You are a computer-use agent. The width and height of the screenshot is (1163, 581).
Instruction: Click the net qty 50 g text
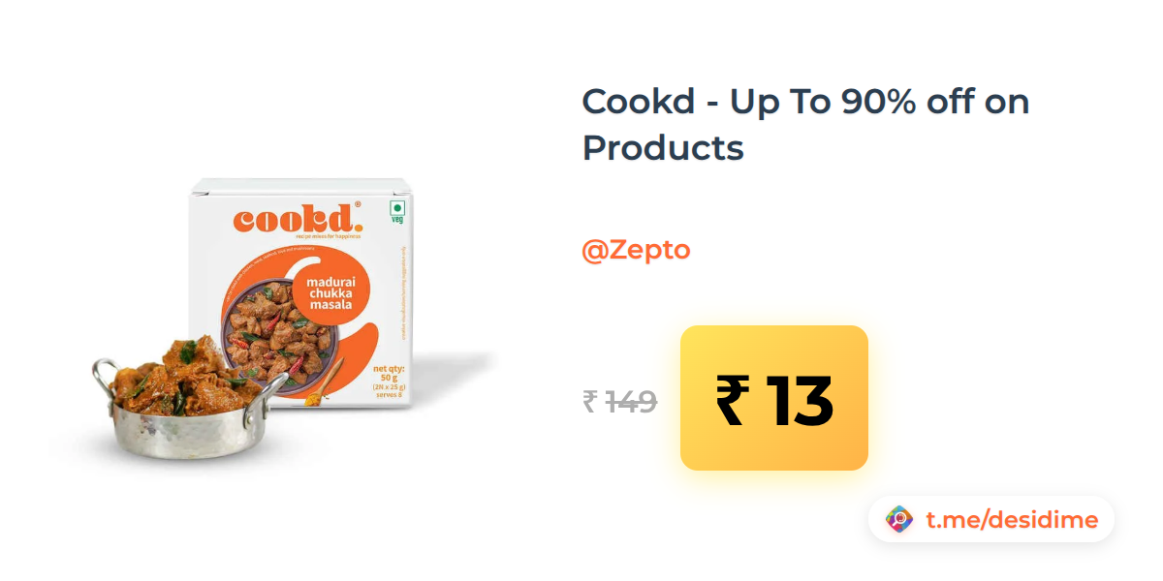[388, 374]
